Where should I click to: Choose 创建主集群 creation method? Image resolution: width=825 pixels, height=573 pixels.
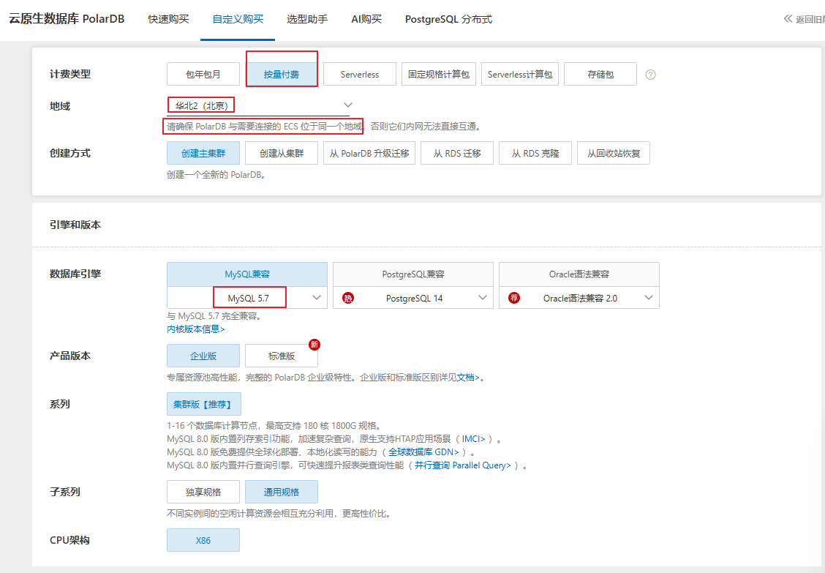click(x=203, y=153)
